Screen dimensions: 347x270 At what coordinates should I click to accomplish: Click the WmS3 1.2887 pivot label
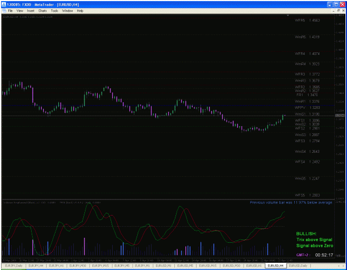click(x=307, y=134)
